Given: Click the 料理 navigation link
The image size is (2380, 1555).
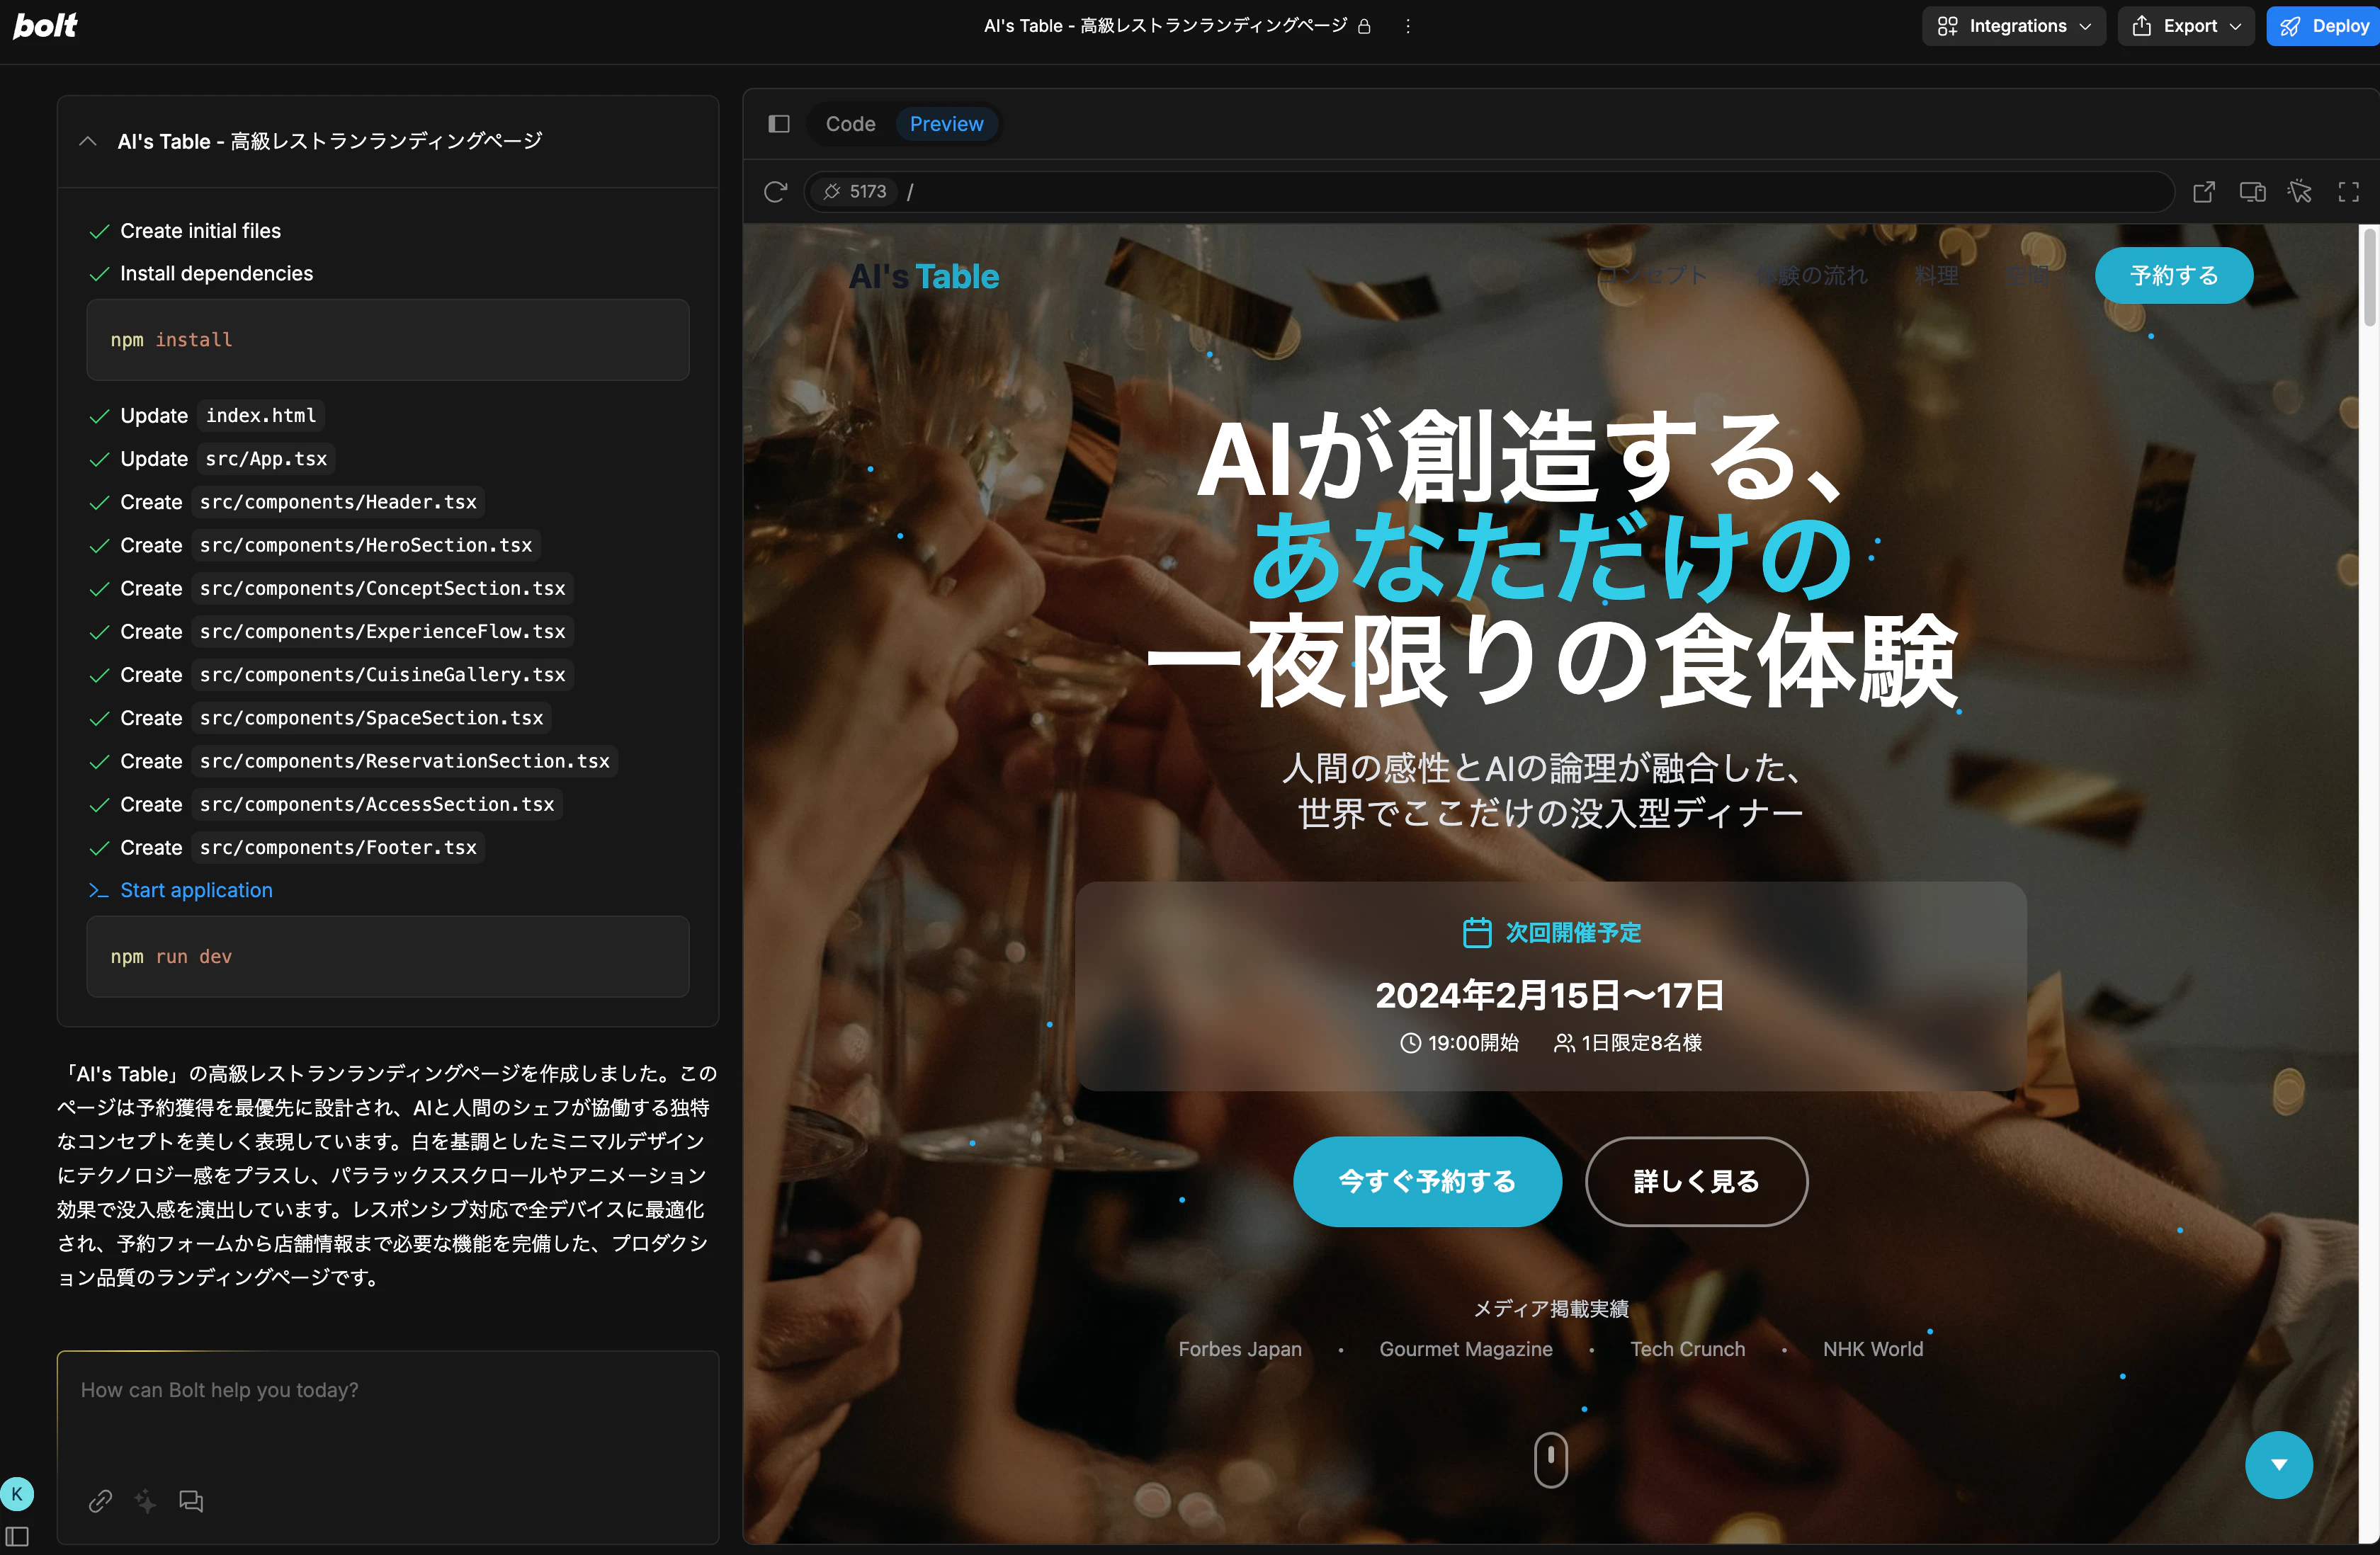Looking at the screenshot, I should coord(1936,275).
